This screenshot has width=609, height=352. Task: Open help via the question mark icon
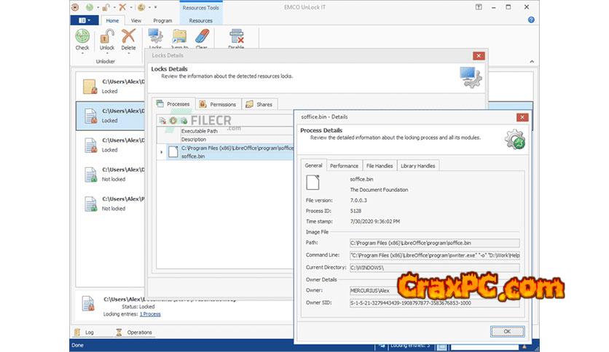pos(531,20)
